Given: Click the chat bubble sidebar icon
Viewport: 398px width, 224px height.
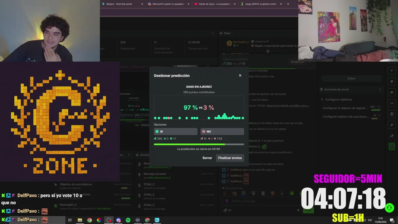Looking at the screenshot, I should [392, 92].
